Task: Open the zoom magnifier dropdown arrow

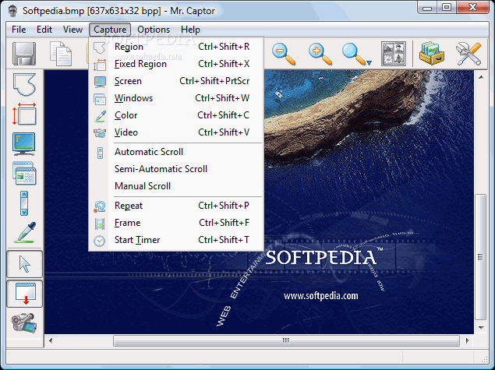Action: point(369,62)
